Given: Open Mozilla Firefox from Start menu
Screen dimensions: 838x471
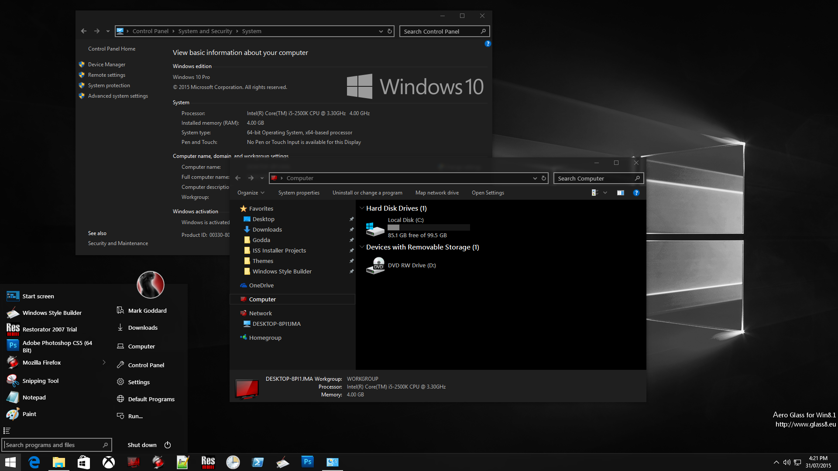Looking at the screenshot, I should pyautogui.click(x=41, y=362).
